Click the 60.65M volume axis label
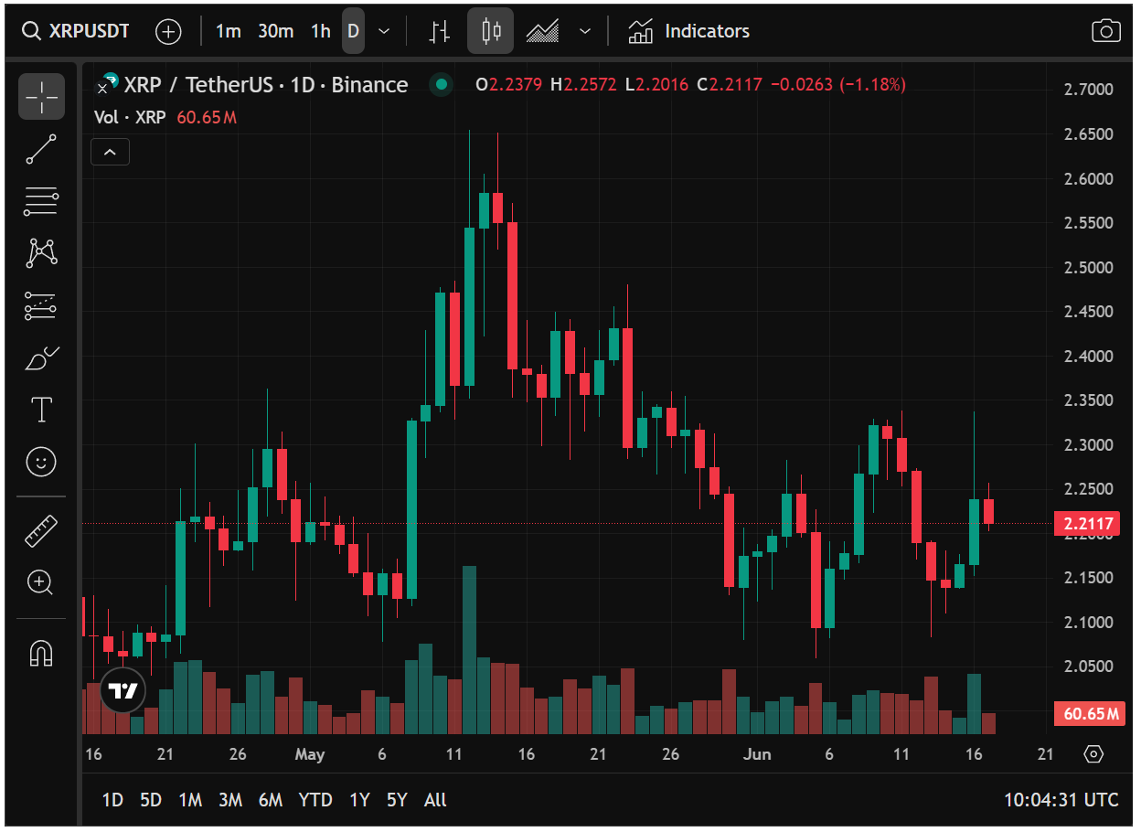Screen dimensions: 1141x832 click(x=1089, y=714)
